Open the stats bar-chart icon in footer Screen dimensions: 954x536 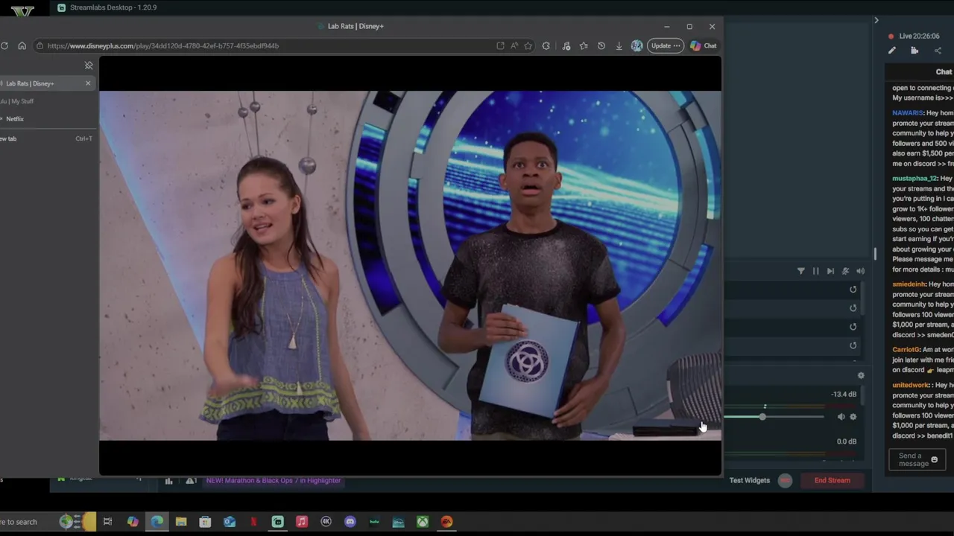pos(168,481)
